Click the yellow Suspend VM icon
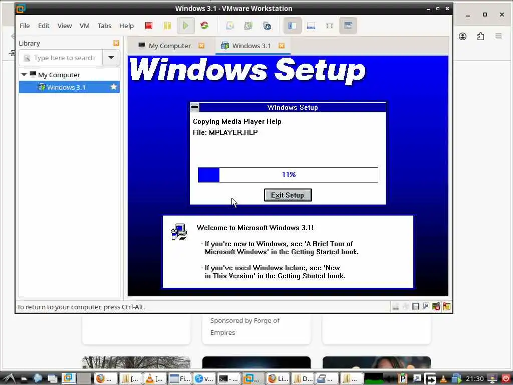Viewport: 513px width, 385px height. 167,26
